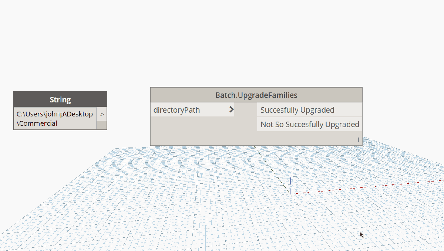This screenshot has height=251, width=444.
Task: Click the chevron beside the file path value
Action: pyautogui.click(x=102, y=114)
